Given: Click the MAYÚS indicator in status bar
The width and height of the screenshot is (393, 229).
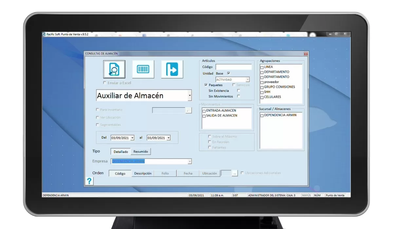Looking at the screenshot, I should (307, 195).
